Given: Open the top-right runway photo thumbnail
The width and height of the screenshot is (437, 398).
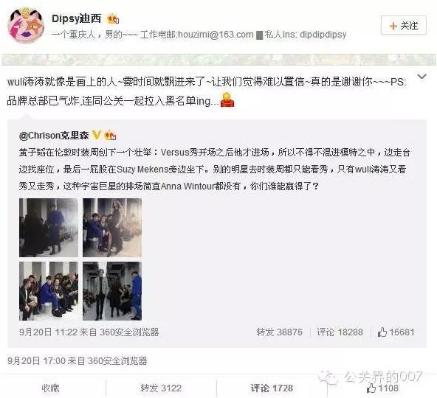Looking at the screenshot, I should 112,228.
